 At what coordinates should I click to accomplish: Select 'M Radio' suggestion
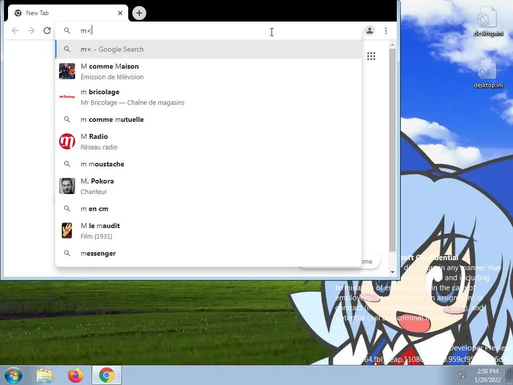click(x=209, y=141)
